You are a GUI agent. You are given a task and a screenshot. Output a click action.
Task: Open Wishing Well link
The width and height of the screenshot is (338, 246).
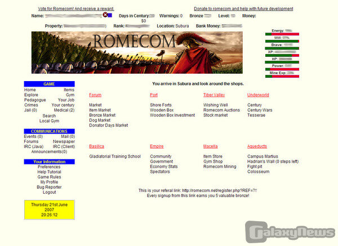216,105
